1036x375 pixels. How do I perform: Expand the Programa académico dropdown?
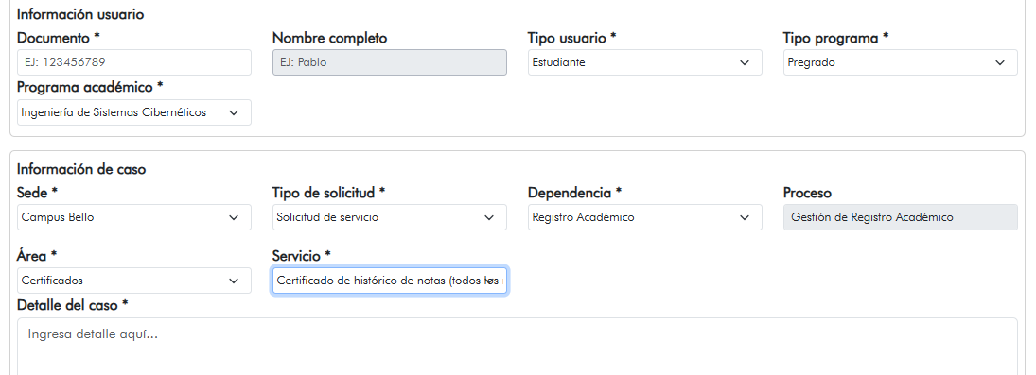tap(134, 112)
